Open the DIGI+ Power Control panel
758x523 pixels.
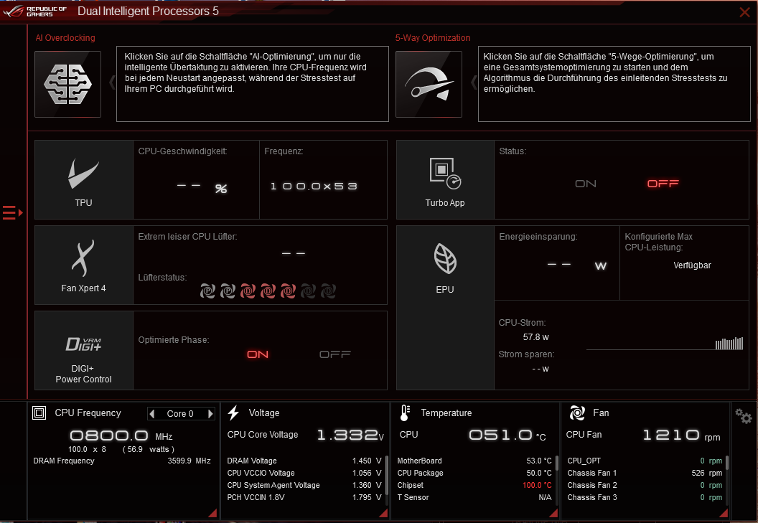pyautogui.click(x=84, y=350)
